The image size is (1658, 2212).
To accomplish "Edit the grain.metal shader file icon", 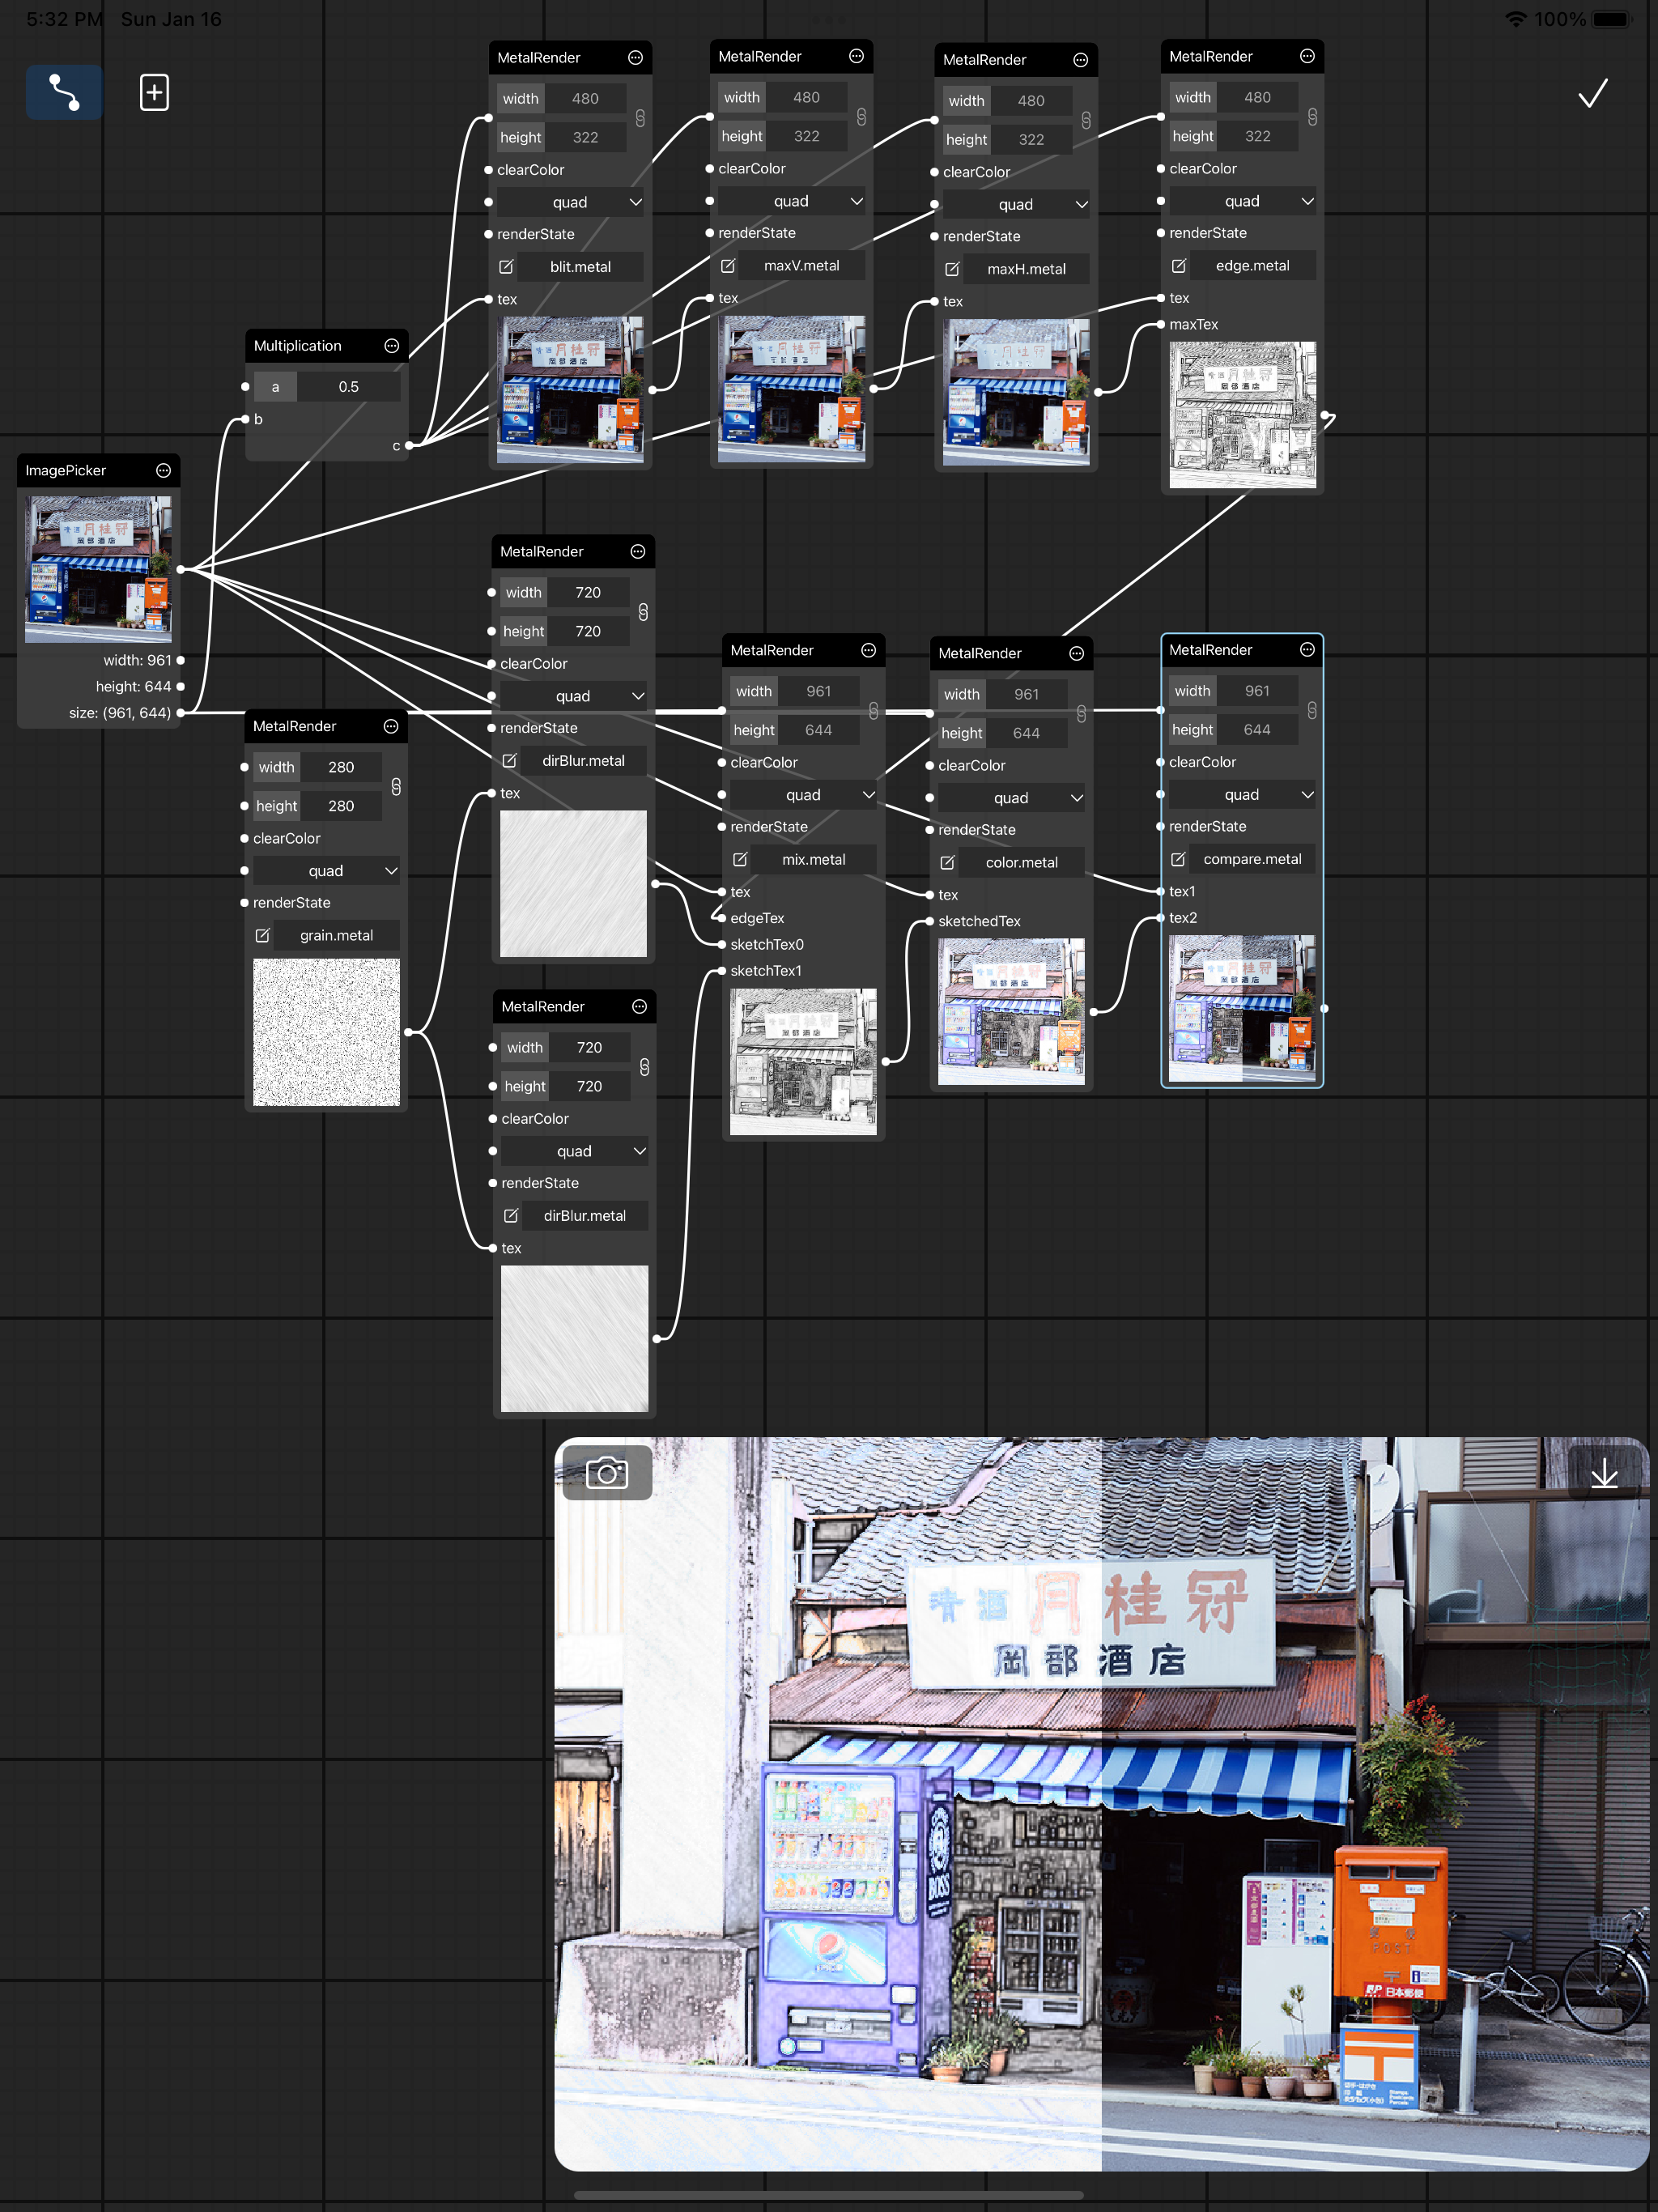I will click(x=263, y=935).
